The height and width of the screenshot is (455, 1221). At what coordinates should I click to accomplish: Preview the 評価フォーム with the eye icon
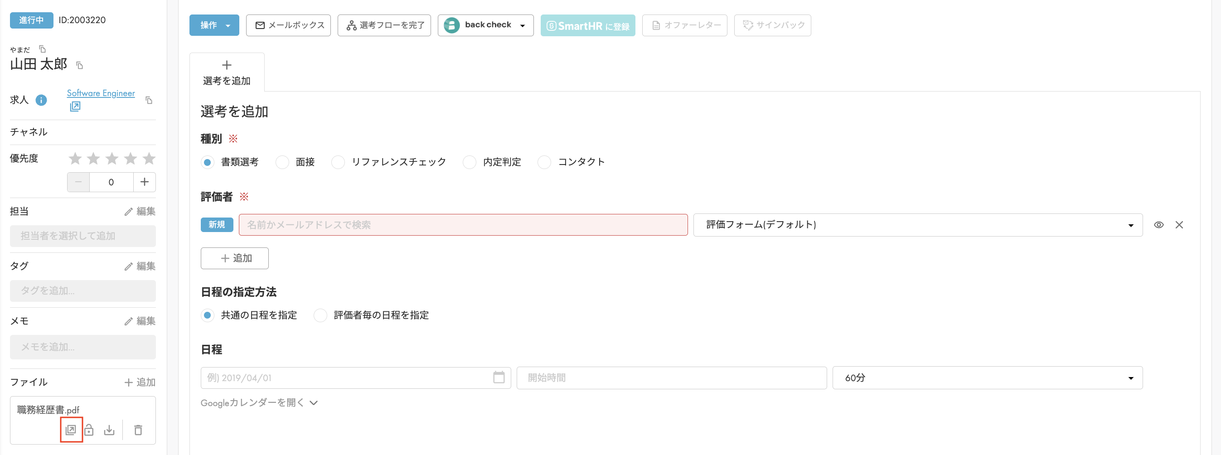pyautogui.click(x=1159, y=225)
